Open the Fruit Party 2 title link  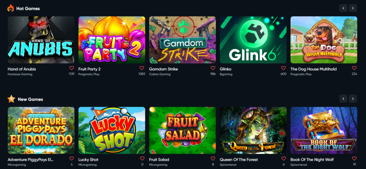coord(89,69)
